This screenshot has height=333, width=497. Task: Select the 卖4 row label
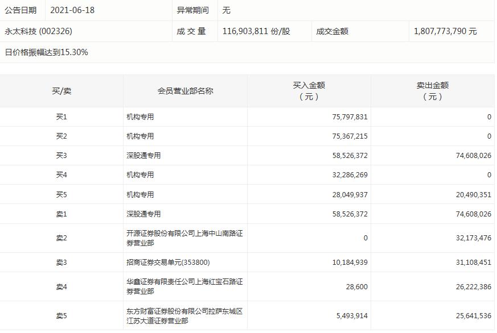(x=61, y=287)
